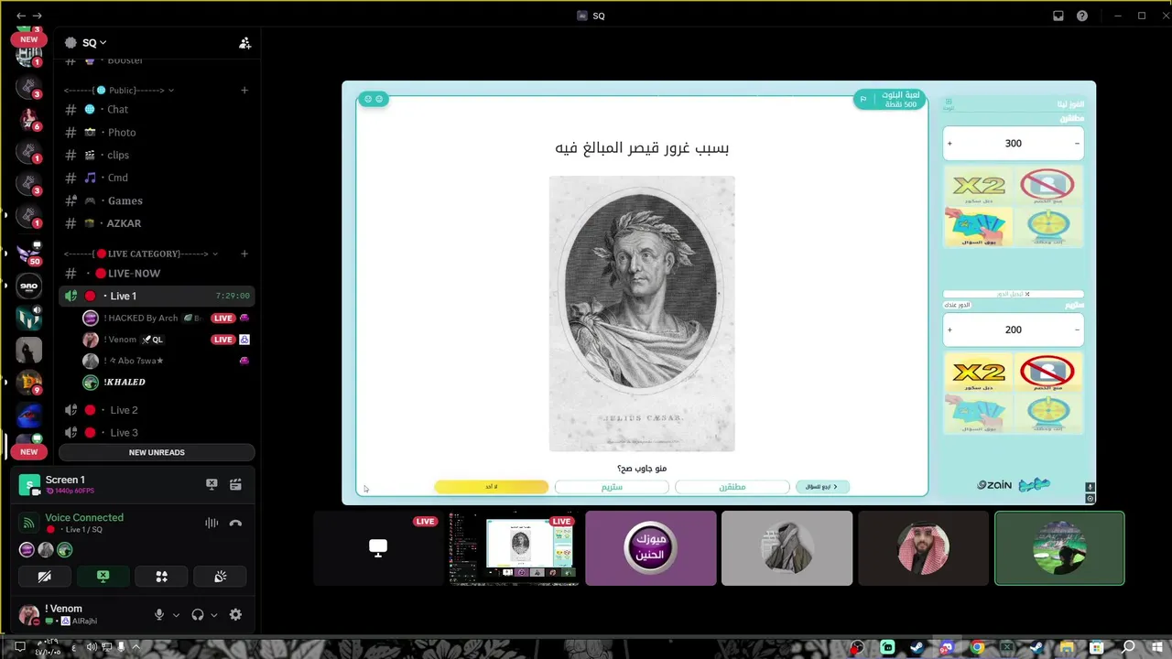Go forward with the navigation right arrow
The width and height of the screenshot is (1172, 659).
(x=38, y=16)
